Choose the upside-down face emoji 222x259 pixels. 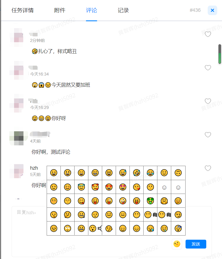[x=178, y=173]
